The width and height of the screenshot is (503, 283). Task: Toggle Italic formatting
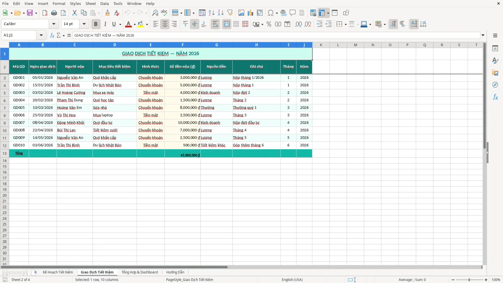(x=105, y=24)
